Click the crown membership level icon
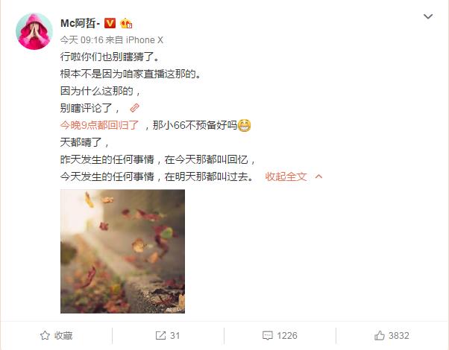Viewport: 449px width, 350px height. (126, 23)
